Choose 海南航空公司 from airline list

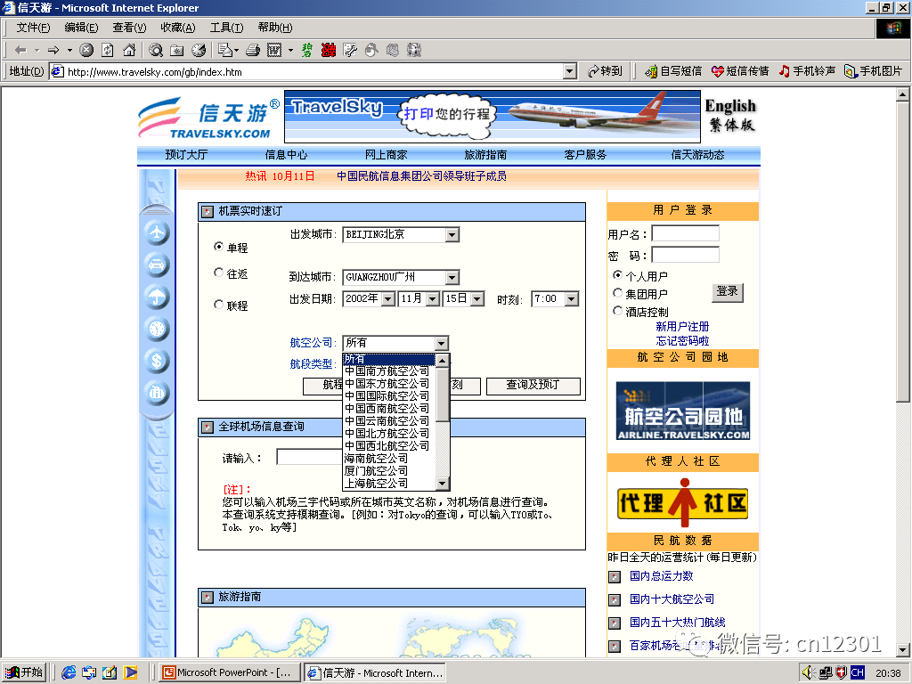point(388,459)
